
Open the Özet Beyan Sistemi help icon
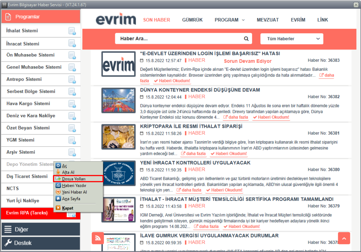click(x=72, y=128)
